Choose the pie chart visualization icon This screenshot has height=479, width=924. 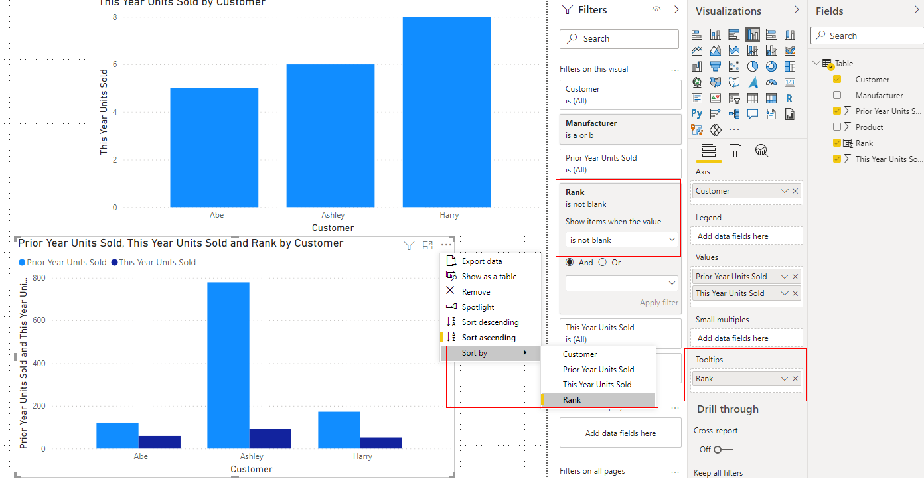(752, 66)
